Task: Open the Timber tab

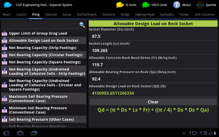Action: pyautogui.click(x=184, y=15)
